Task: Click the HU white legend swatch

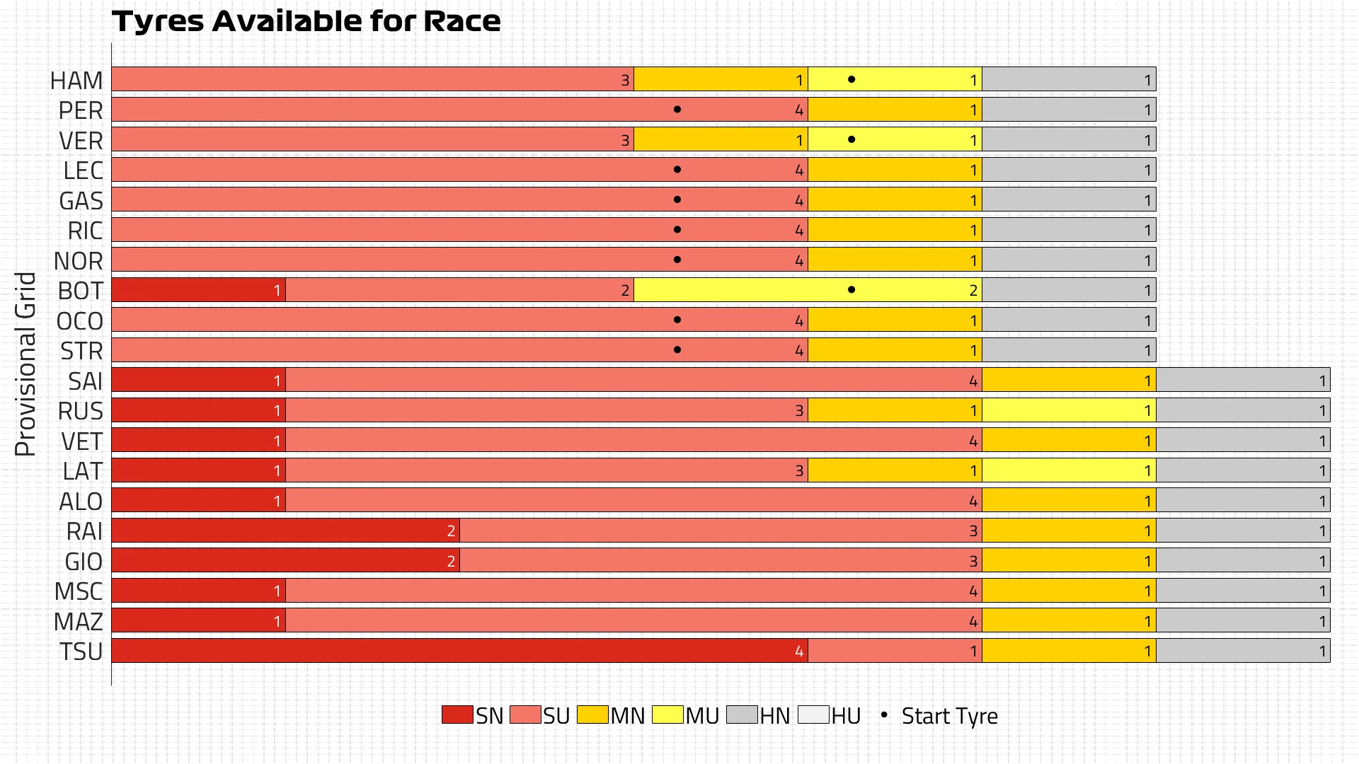Action: [813, 714]
